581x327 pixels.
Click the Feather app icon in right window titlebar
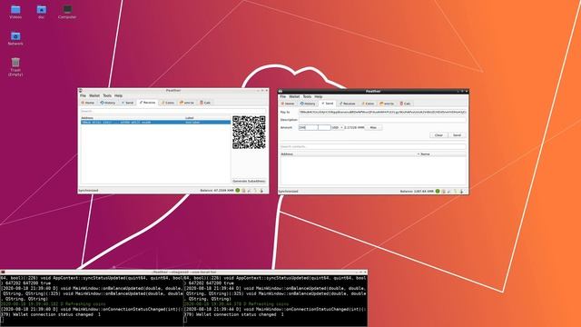281,91
